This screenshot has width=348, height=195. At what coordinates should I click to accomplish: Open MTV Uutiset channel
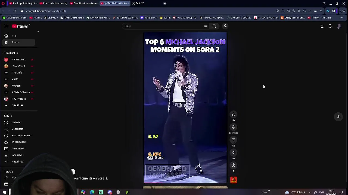click(x=19, y=60)
